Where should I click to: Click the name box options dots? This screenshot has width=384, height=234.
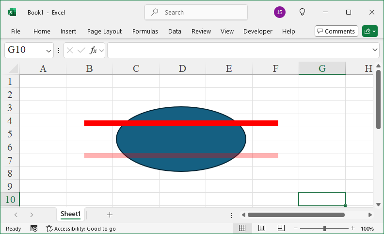pyautogui.click(x=59, y=50)
